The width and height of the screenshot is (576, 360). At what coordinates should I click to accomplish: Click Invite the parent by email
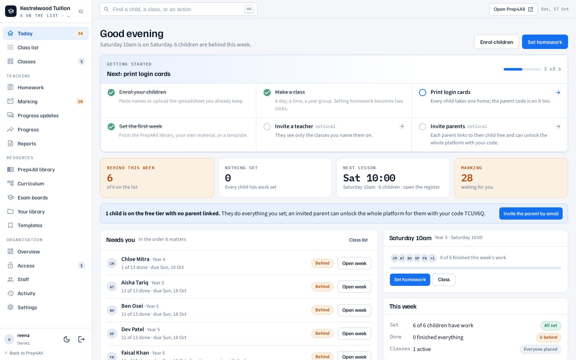click(531, 213)
